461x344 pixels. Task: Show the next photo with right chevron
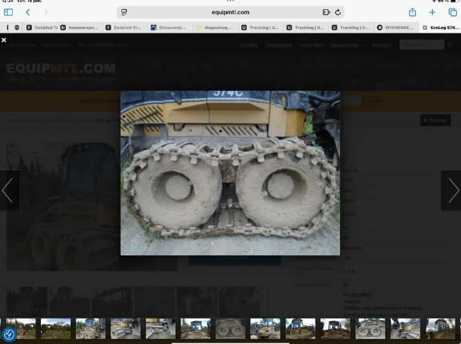tap(453, 190)
